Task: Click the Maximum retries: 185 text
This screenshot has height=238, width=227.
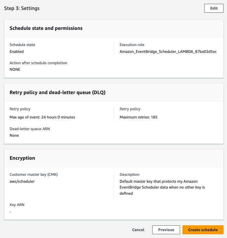Action: coord(138,117)
